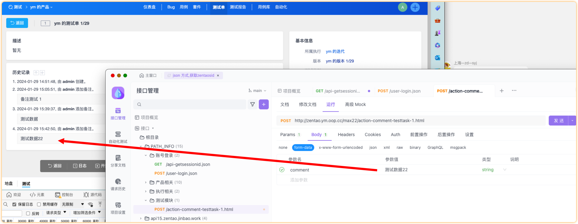Open the 请求类型 filter dropdown
Image resolution: width=578 pixels, height=224 pixels.
click(56, 213)
